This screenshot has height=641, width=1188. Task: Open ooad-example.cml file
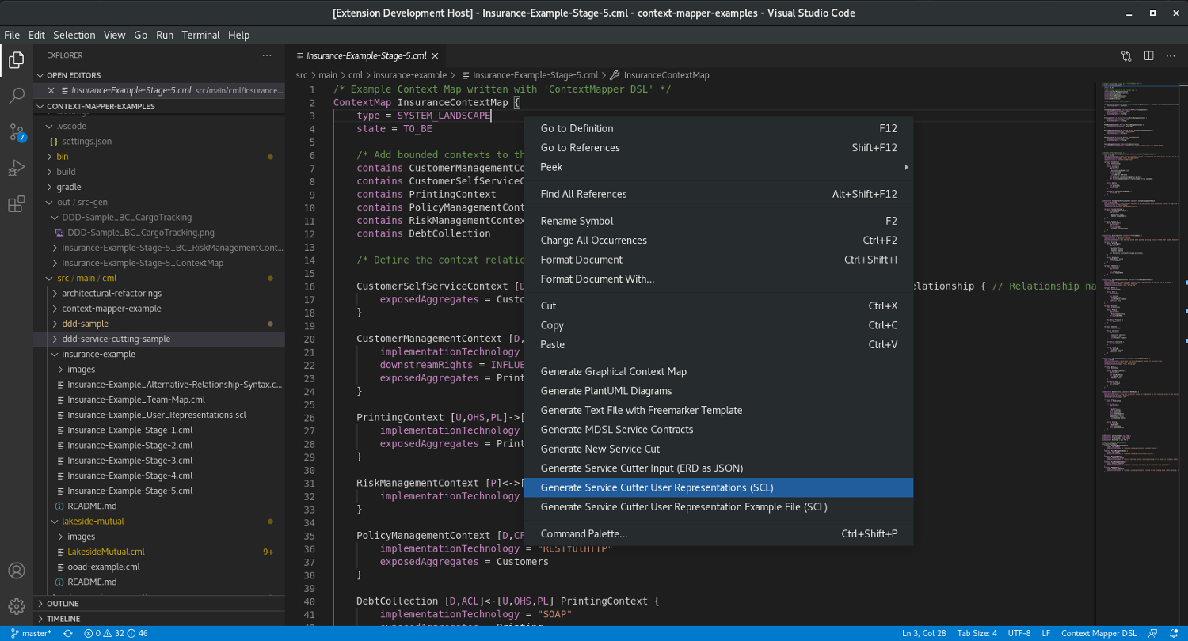click(104, 567)
